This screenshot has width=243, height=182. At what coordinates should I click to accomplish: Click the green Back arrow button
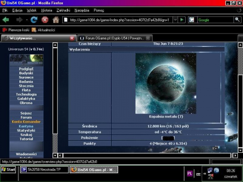click(6, 20)
